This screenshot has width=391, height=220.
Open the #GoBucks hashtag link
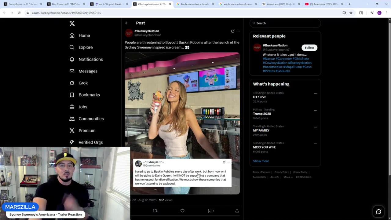coord(283,71)
